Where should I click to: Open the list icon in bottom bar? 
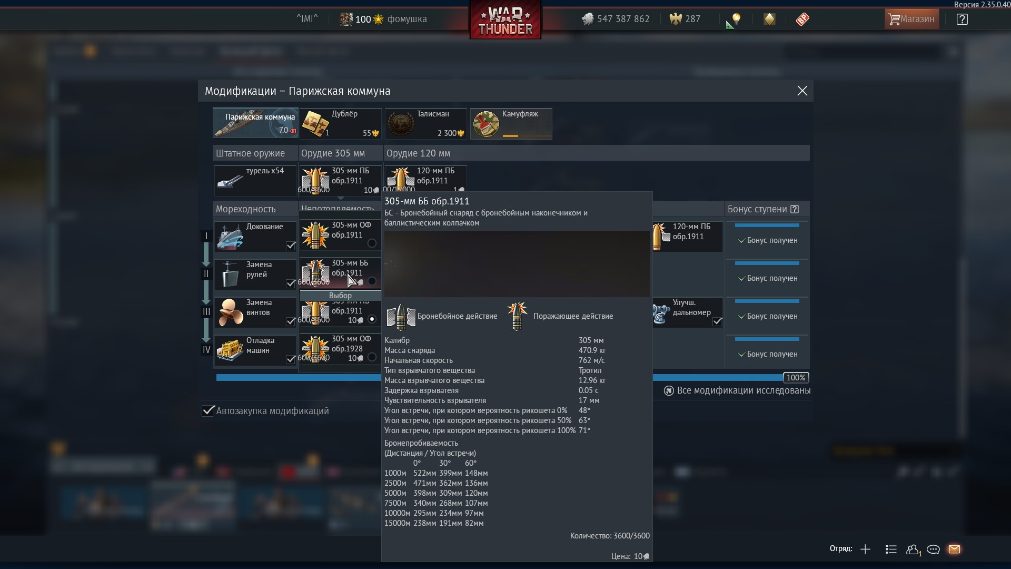pyautogui.click(x=891, y=550)
